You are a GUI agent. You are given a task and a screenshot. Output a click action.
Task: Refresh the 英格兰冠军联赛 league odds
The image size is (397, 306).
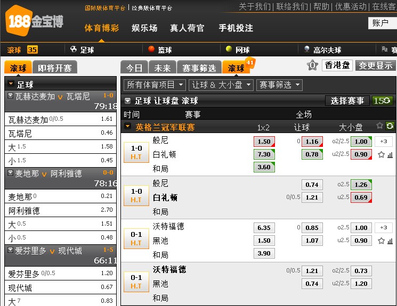(x=390, y=126)
